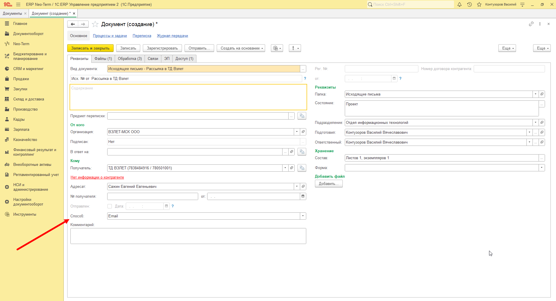Open the notifications bell icon
Viewport: 556px width, 301px height.
460,4
